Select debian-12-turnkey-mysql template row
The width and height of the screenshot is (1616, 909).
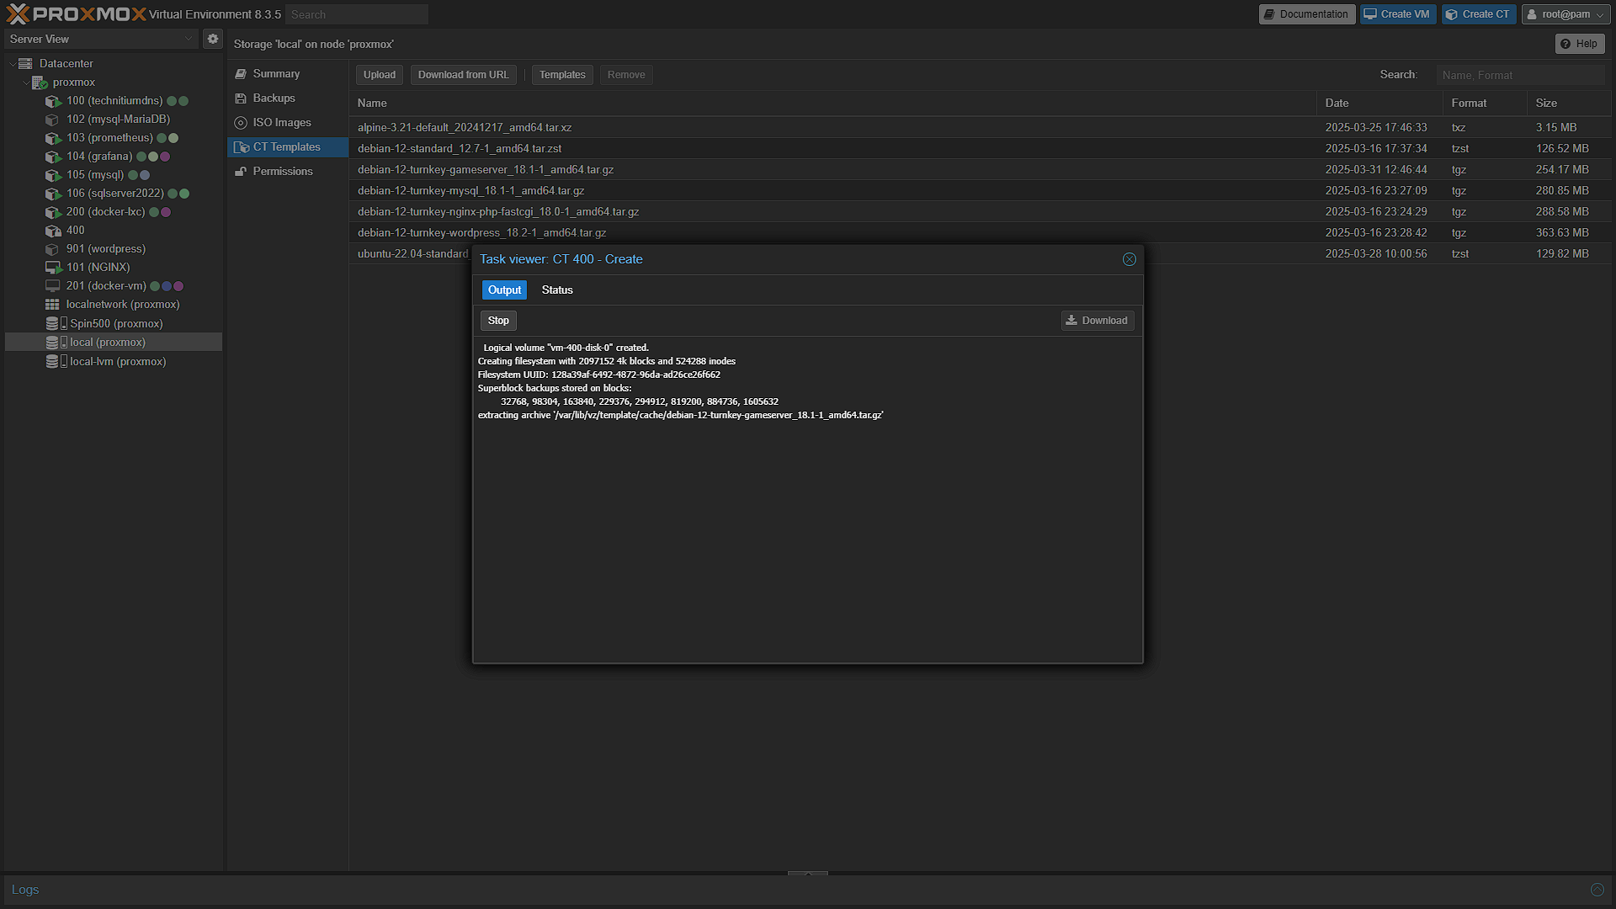[x=980, y=191]
